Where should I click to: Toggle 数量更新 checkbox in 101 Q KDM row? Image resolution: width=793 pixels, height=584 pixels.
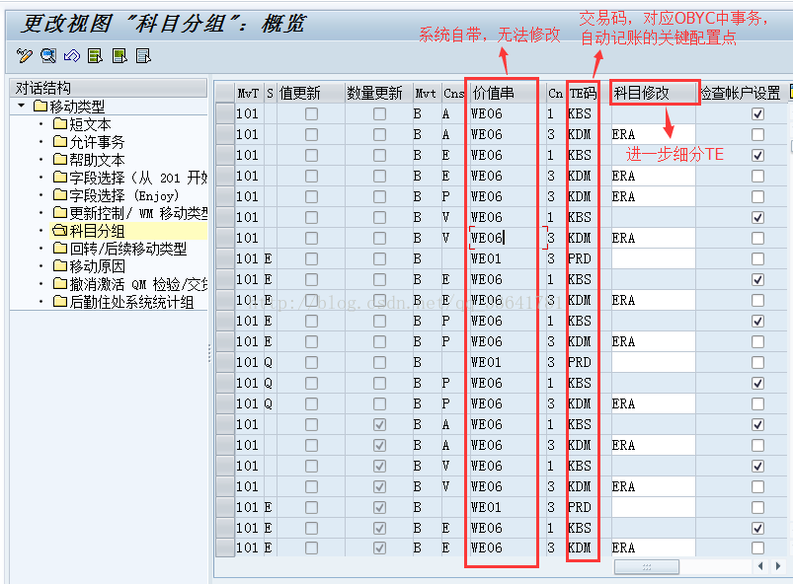pos(379,404)
